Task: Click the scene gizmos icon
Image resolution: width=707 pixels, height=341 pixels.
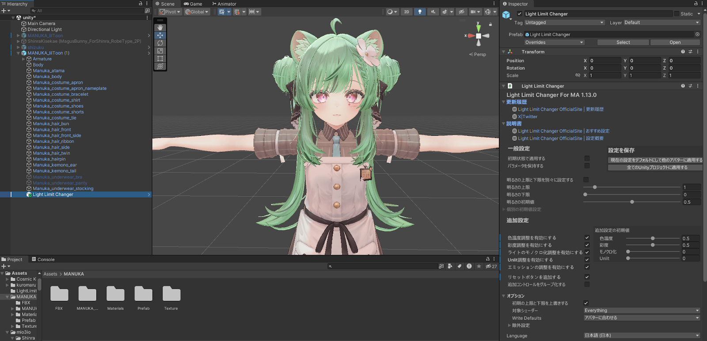Action: [x=488, y=12]
